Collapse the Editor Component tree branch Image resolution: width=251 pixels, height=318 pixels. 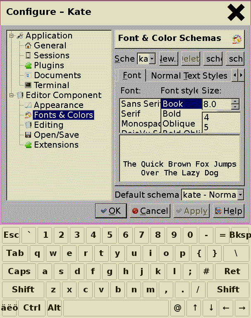click(x=12, y=95)
